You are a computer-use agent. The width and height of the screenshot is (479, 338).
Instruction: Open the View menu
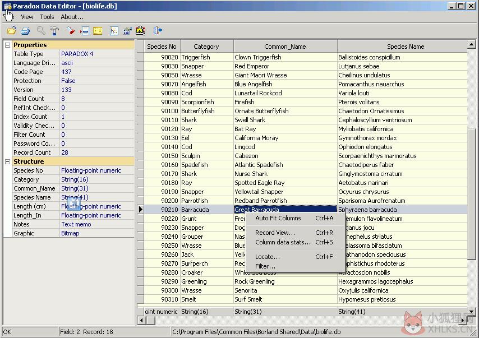pos(27,17)
